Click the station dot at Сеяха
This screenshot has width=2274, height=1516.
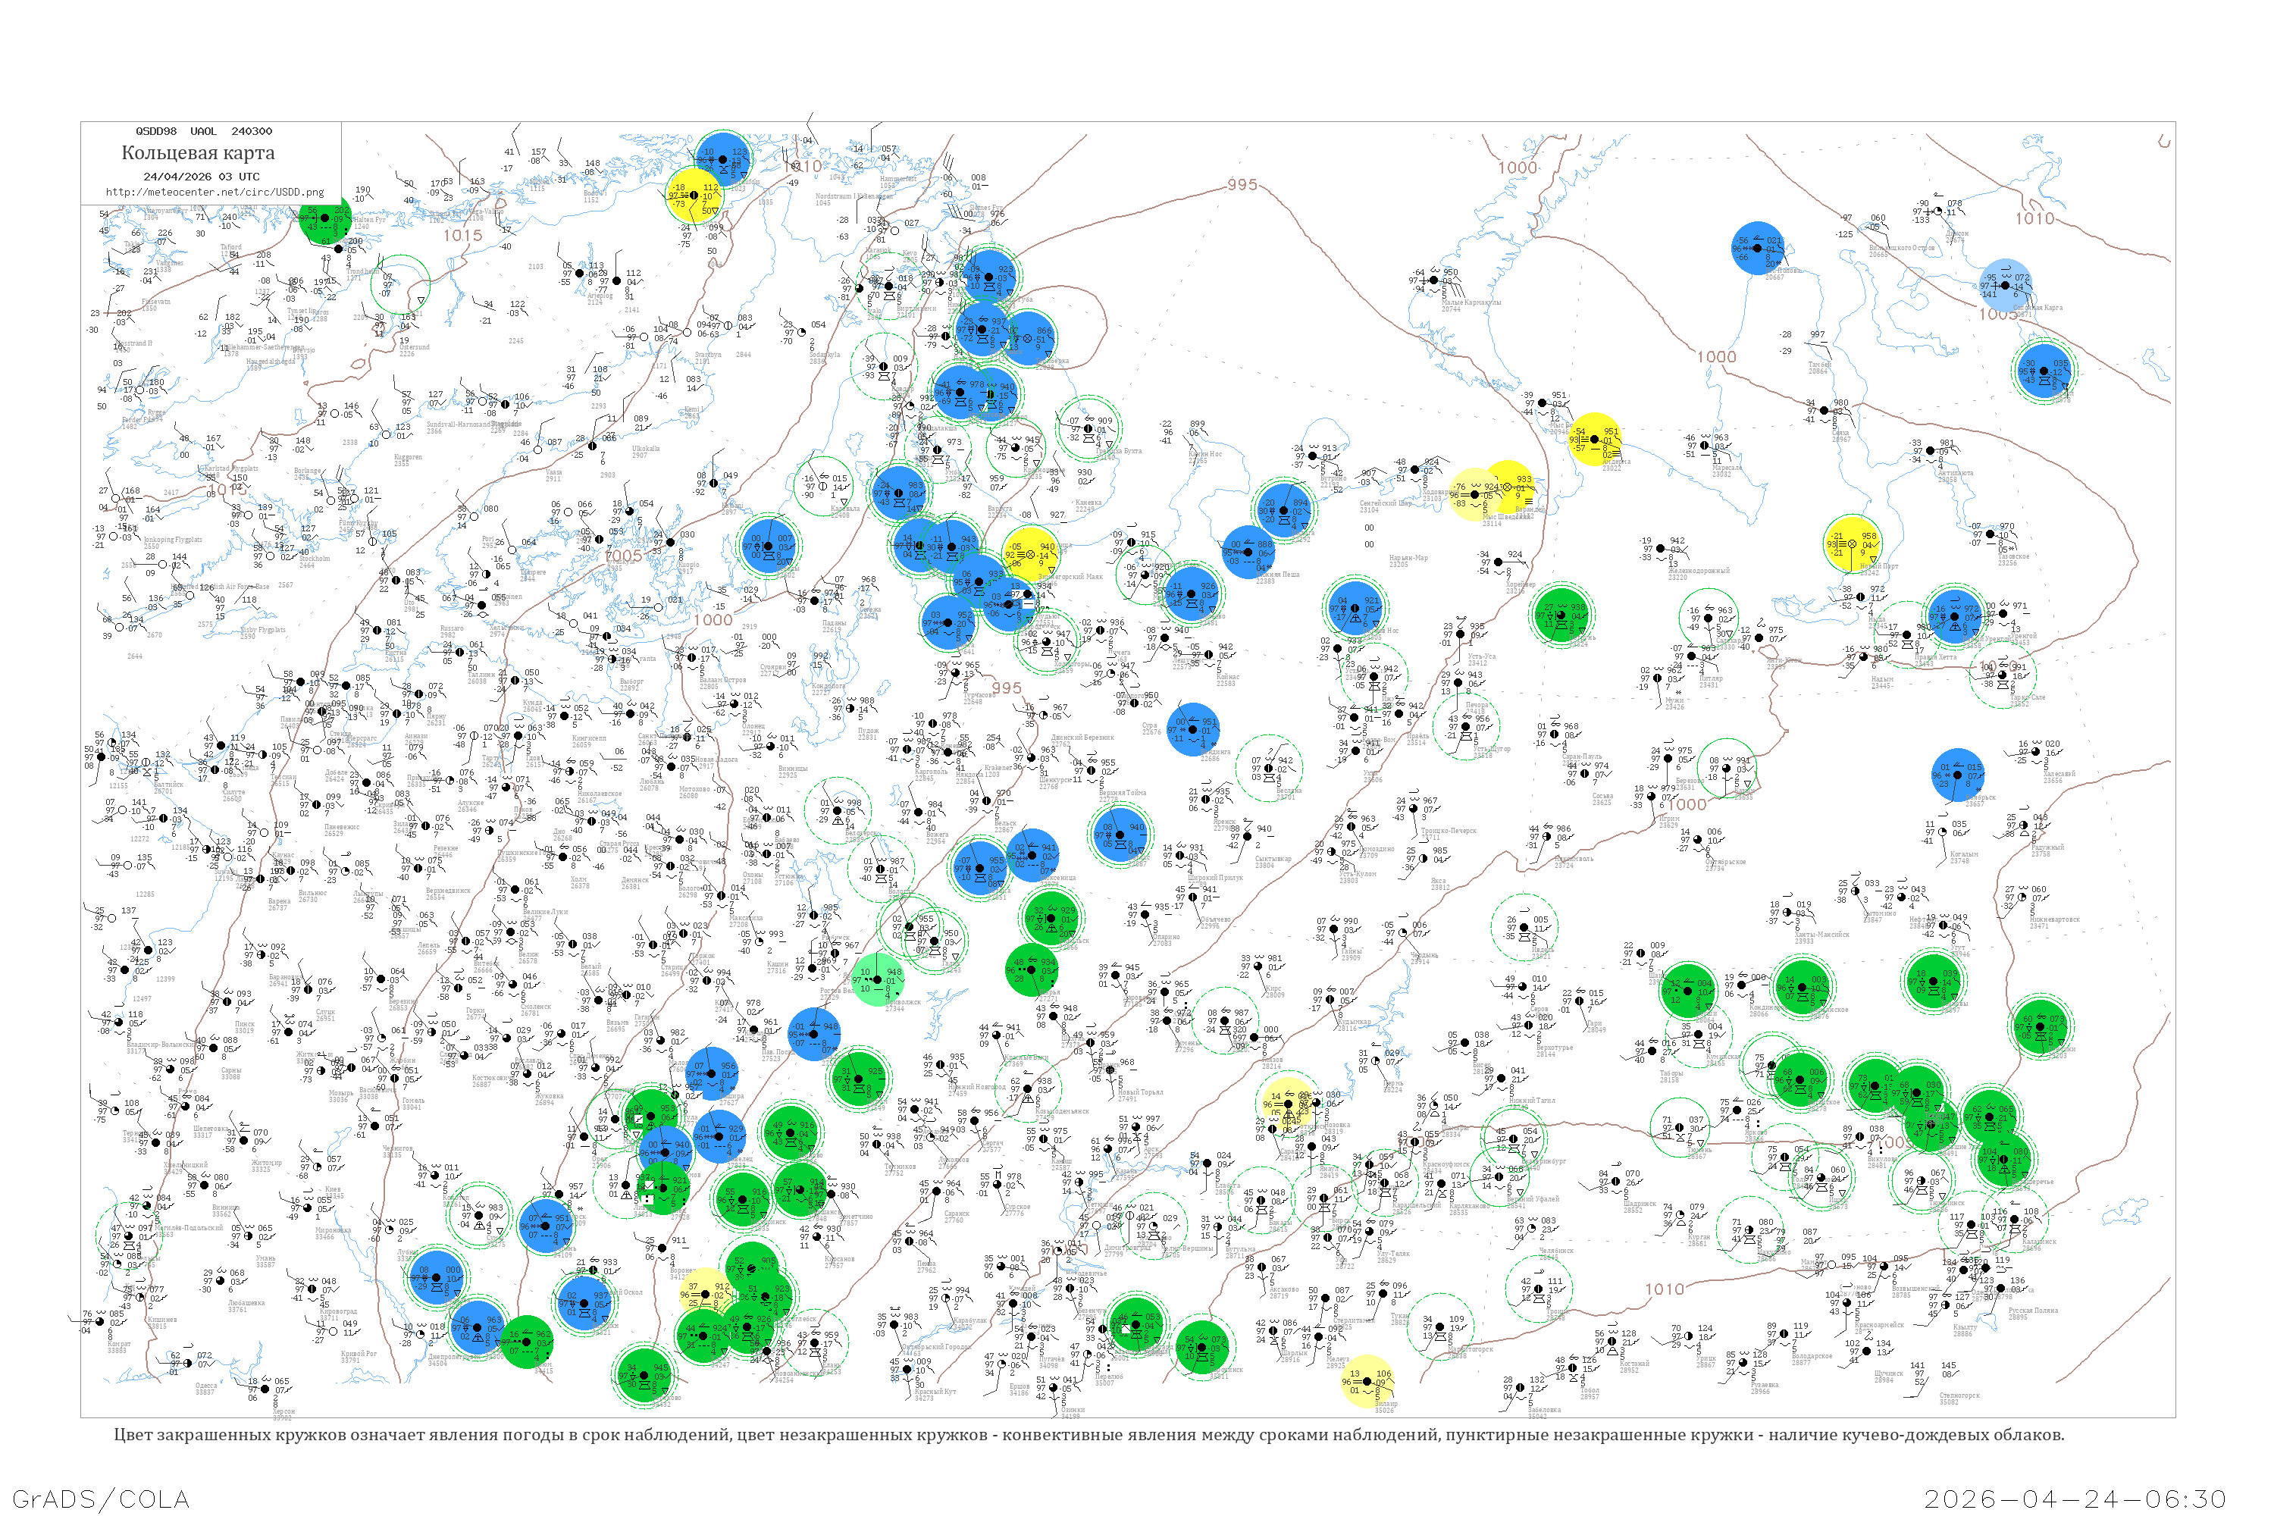pos(1825,411)
